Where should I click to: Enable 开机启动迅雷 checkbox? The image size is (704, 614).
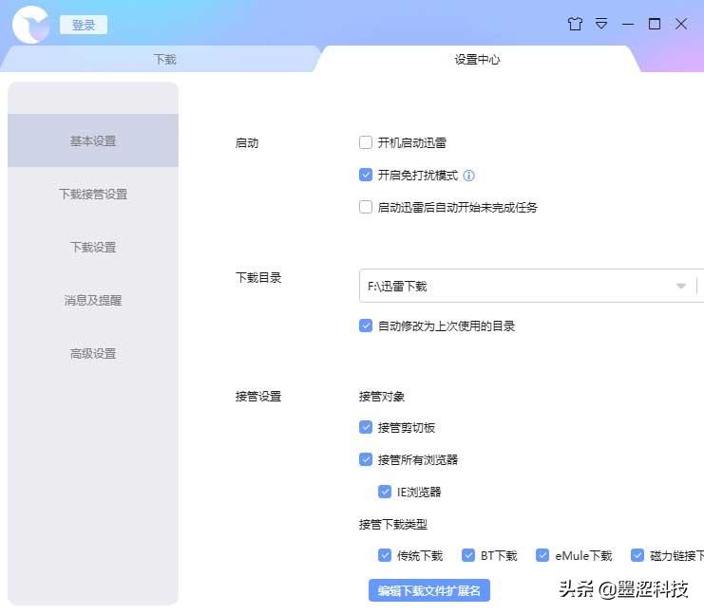366,143
